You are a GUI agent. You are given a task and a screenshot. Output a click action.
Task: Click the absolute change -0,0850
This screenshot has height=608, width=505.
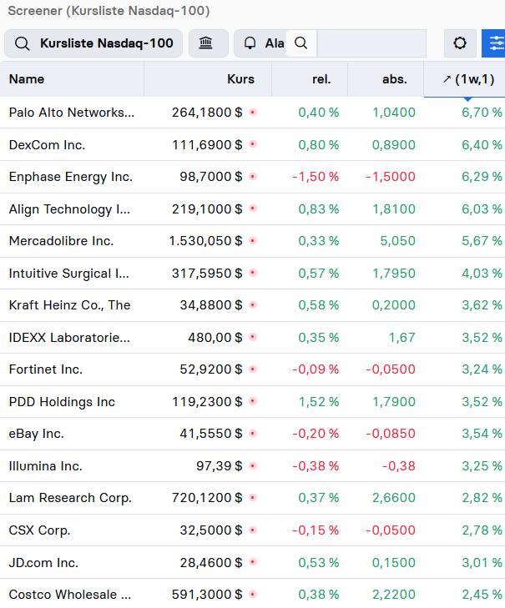click(391, 434)
